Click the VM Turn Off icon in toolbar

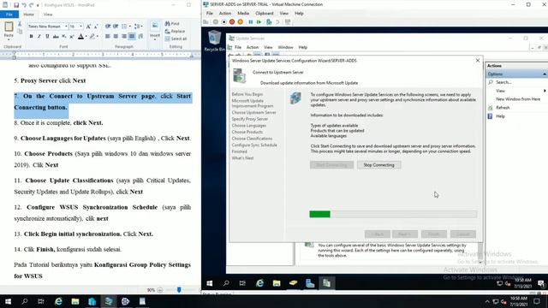tap(223, 22)
